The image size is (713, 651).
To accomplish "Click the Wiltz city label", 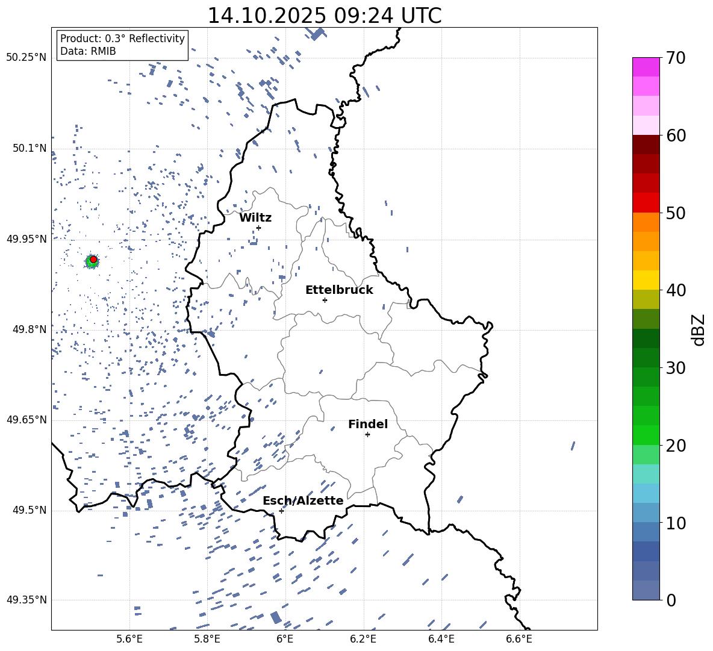I will 255,218.
